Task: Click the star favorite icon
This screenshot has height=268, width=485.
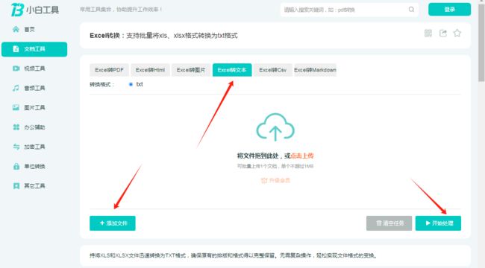Action: (457, 33)
